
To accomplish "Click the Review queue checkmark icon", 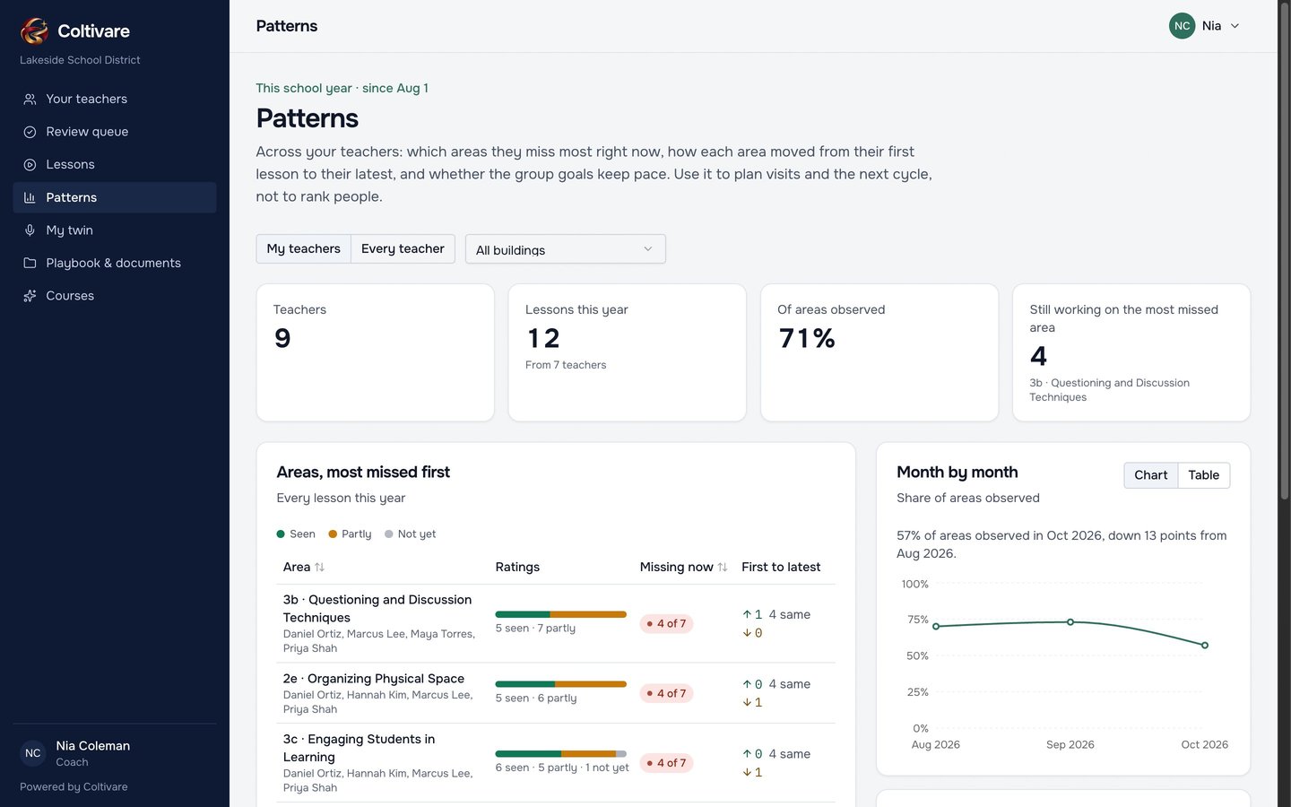I will (x=30, y=132).
